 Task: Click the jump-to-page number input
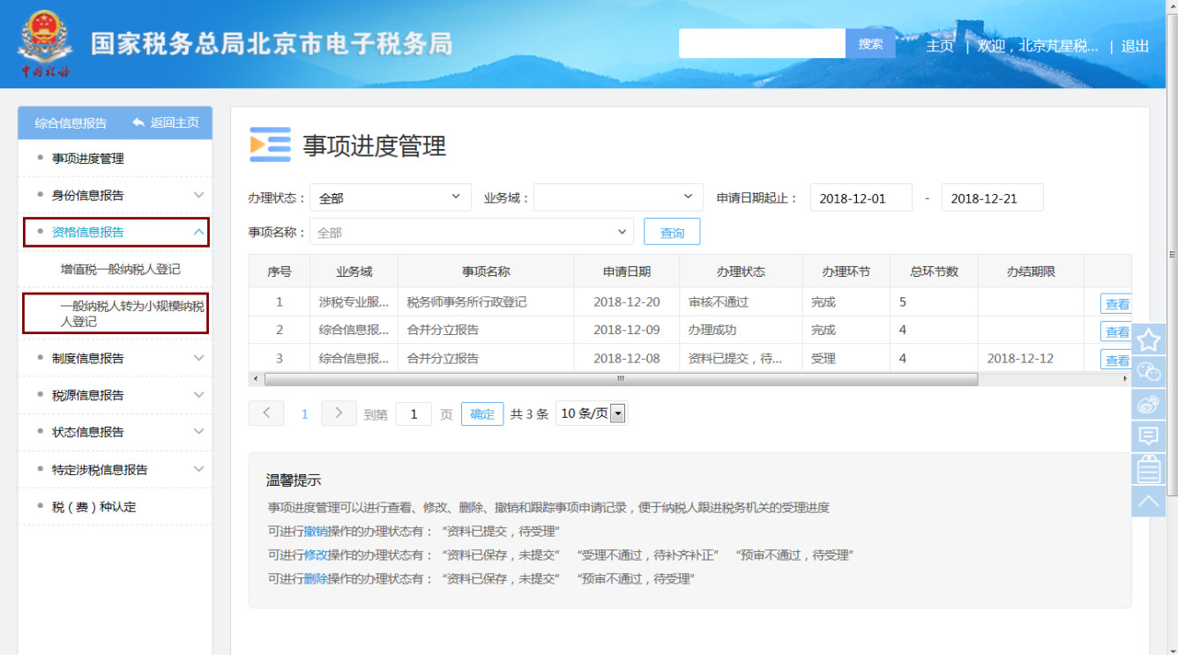pyautogui.click(x=414, y=413)
